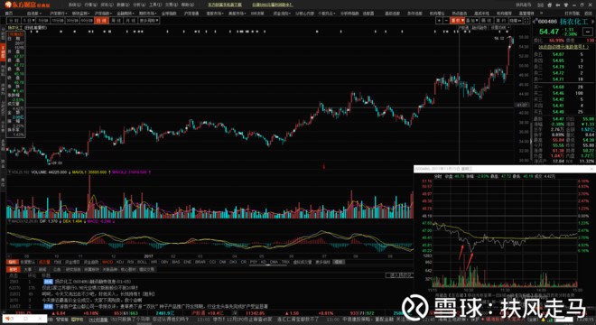The height and width of the screenshot is (325, 596).
Task: Click 沪深港通 in navigation bar
Action: (x=191, y=14)
